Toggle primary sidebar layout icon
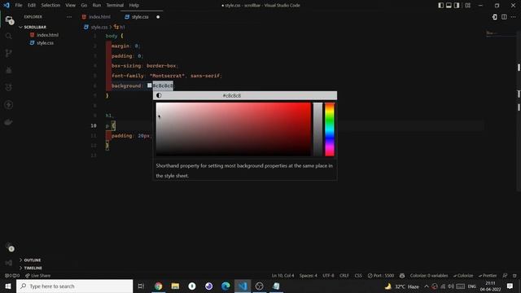 440,6
